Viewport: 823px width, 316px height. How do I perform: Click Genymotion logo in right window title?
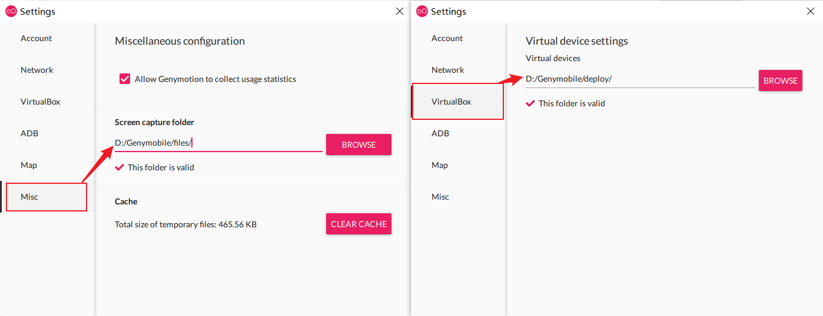[422, 11]
